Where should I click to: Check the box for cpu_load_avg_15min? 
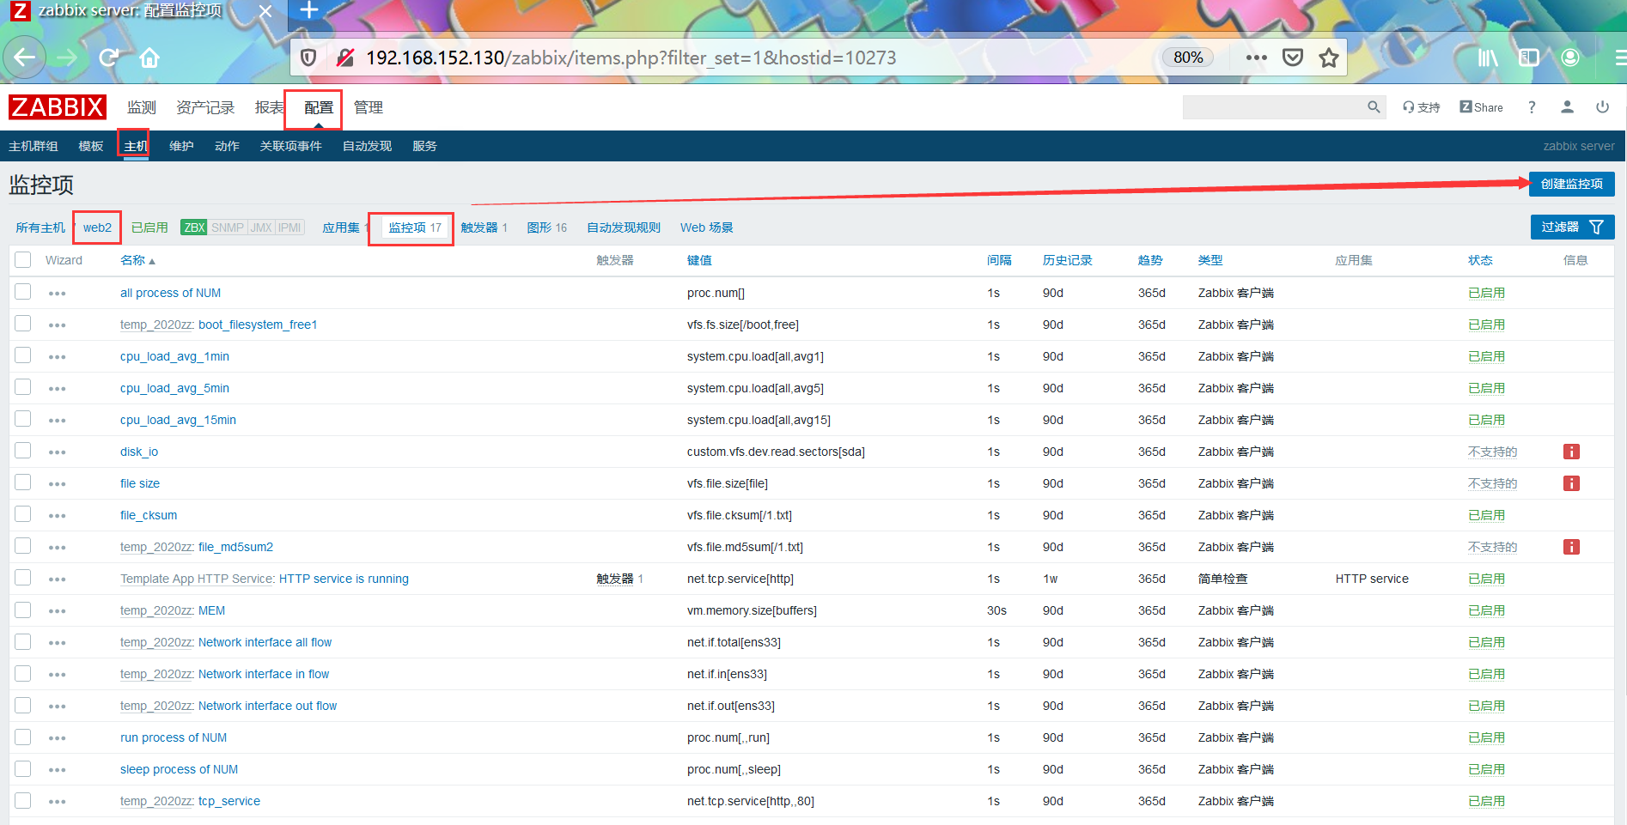click(23, 418)
